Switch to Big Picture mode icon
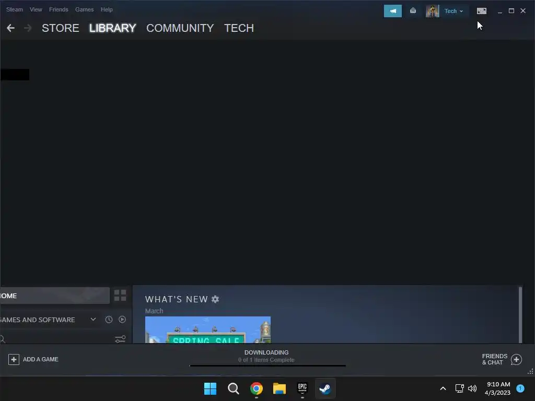 (481, 11)
